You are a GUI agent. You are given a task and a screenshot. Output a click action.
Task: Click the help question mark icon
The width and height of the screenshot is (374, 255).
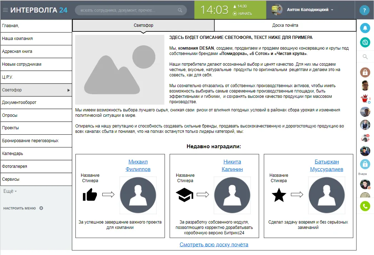pos(364,10)
